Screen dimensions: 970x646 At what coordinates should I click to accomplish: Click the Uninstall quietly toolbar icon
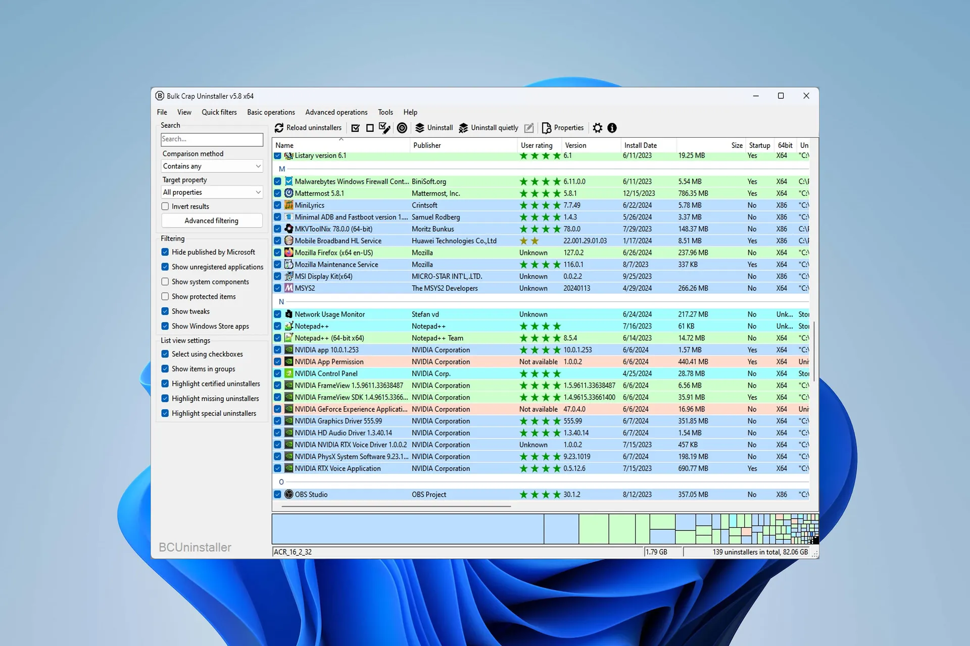coord(463,128)
